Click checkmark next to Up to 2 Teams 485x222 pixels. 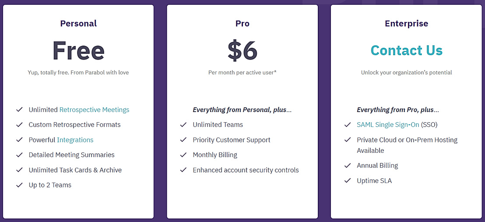click(x=19, y=185)
